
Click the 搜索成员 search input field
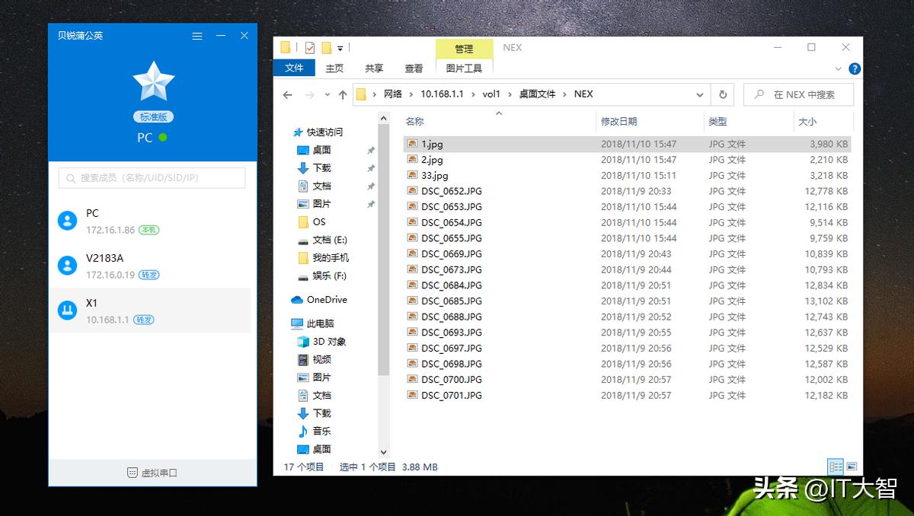pyautogui.click(x=151, y=177)
